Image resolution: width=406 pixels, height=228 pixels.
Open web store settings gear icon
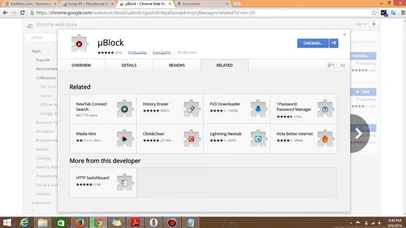point(374,24)
